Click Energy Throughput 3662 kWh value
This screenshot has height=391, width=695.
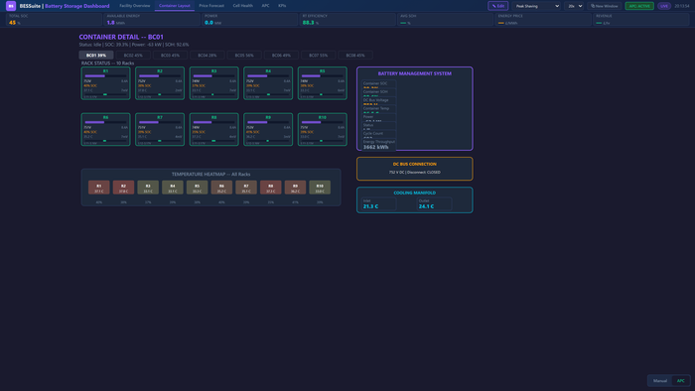(x=376, y=147)
